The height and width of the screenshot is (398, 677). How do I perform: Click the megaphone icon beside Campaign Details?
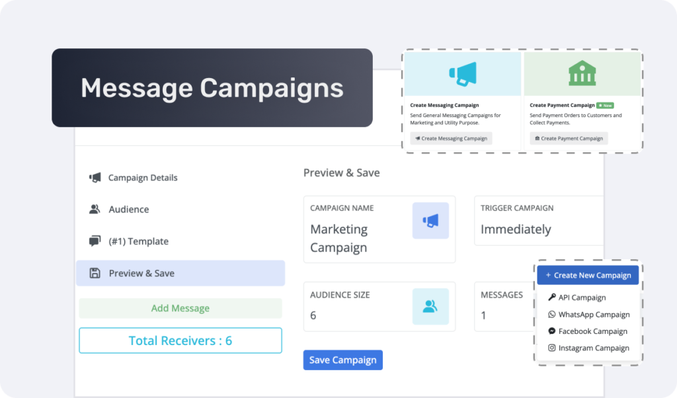(95, 178)
